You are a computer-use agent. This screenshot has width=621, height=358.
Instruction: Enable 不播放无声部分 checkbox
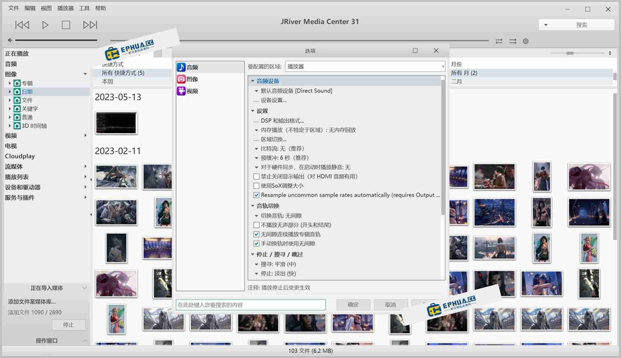click(256, 225)
